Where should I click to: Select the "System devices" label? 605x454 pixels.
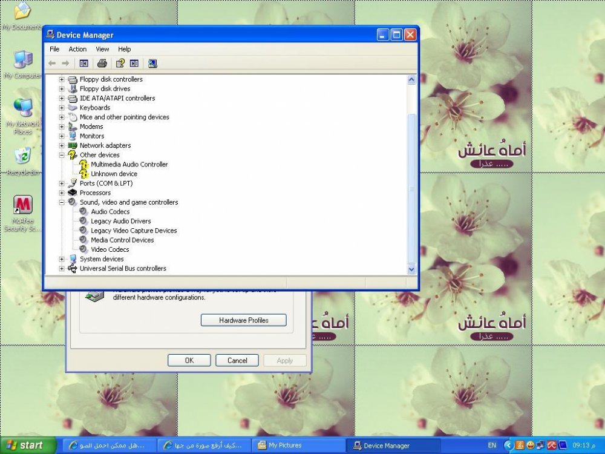coord(102,259)
